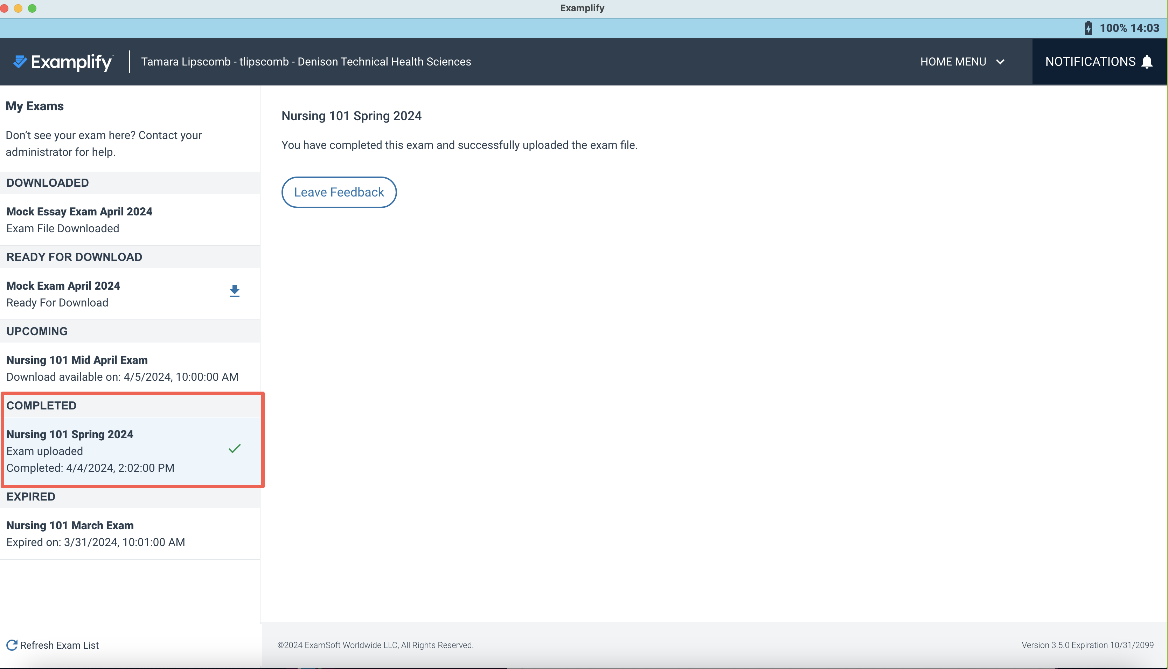Open the HOME MENU chevron arrow

point(1000,61)
